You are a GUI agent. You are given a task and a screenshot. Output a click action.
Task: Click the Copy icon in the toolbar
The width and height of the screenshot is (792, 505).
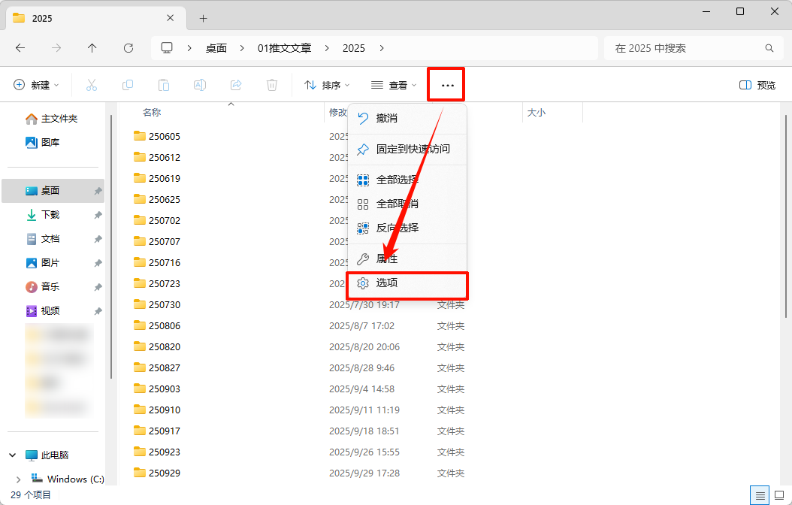point(128,84)
